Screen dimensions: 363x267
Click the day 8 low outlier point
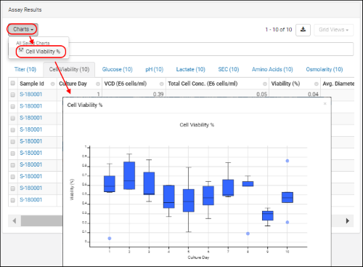[x=248, y=234]
